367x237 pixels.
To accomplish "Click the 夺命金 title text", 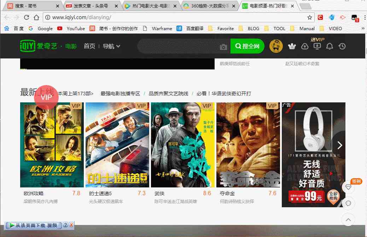I will click(227, 193).
